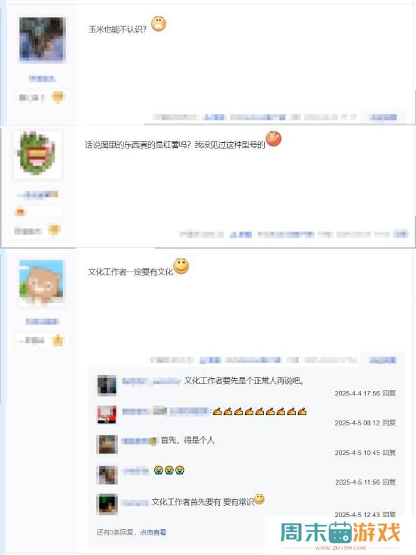Click the angry red emoji in the second post
This screenshot has height=555, width=416.
[x=273, y=139]
